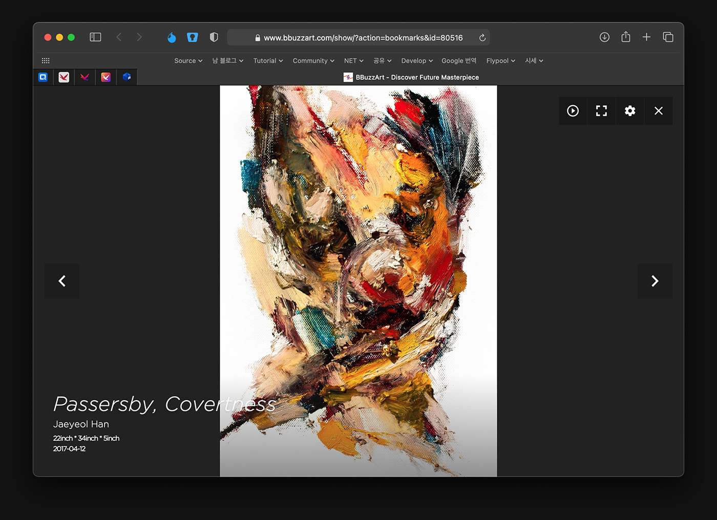
Task: Open the Google 번역 bookmark
Action: pyautogui.click(x=459, y=61)
